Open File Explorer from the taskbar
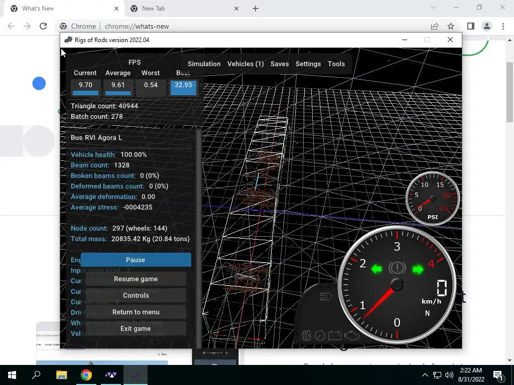This screenshot has width=514, height=385. pos(61,375)
